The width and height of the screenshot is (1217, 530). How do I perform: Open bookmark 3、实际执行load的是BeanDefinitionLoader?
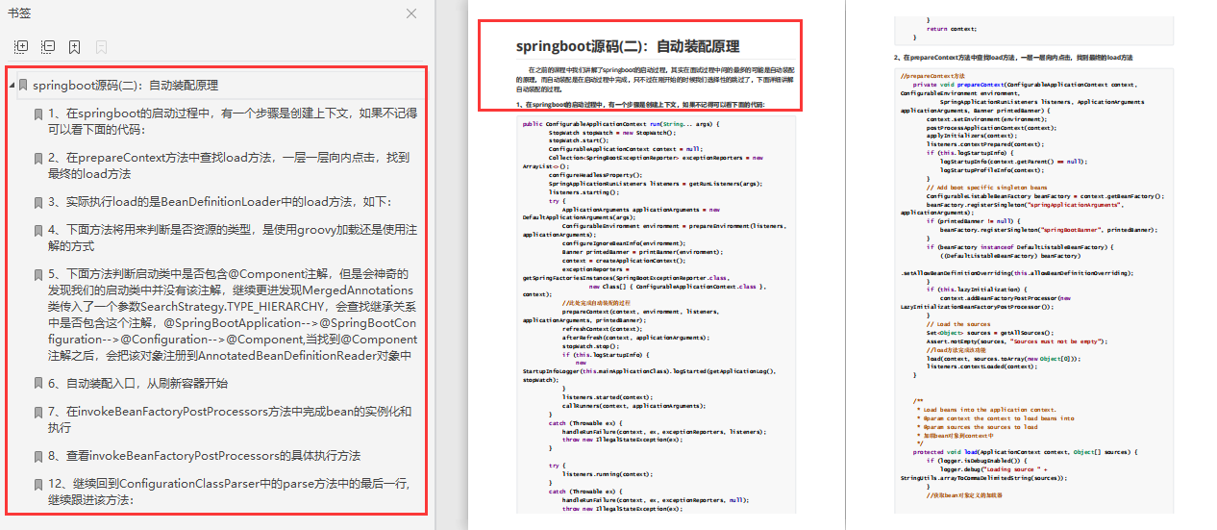tap(219, 202)
